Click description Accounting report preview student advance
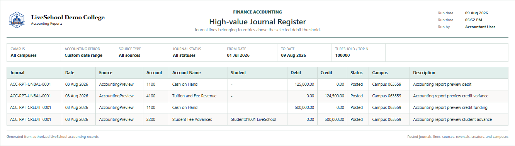The width and height of the screenshot is (515, 146). pyautogui.click(x=452, y=119)
